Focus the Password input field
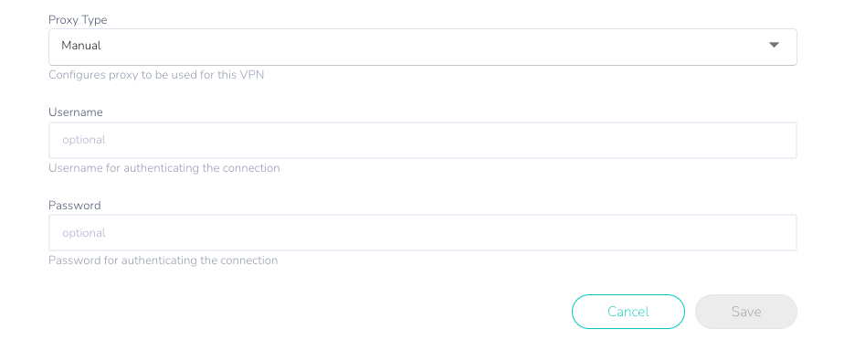Screen dimensions: 844x351 tap(423, 232)
